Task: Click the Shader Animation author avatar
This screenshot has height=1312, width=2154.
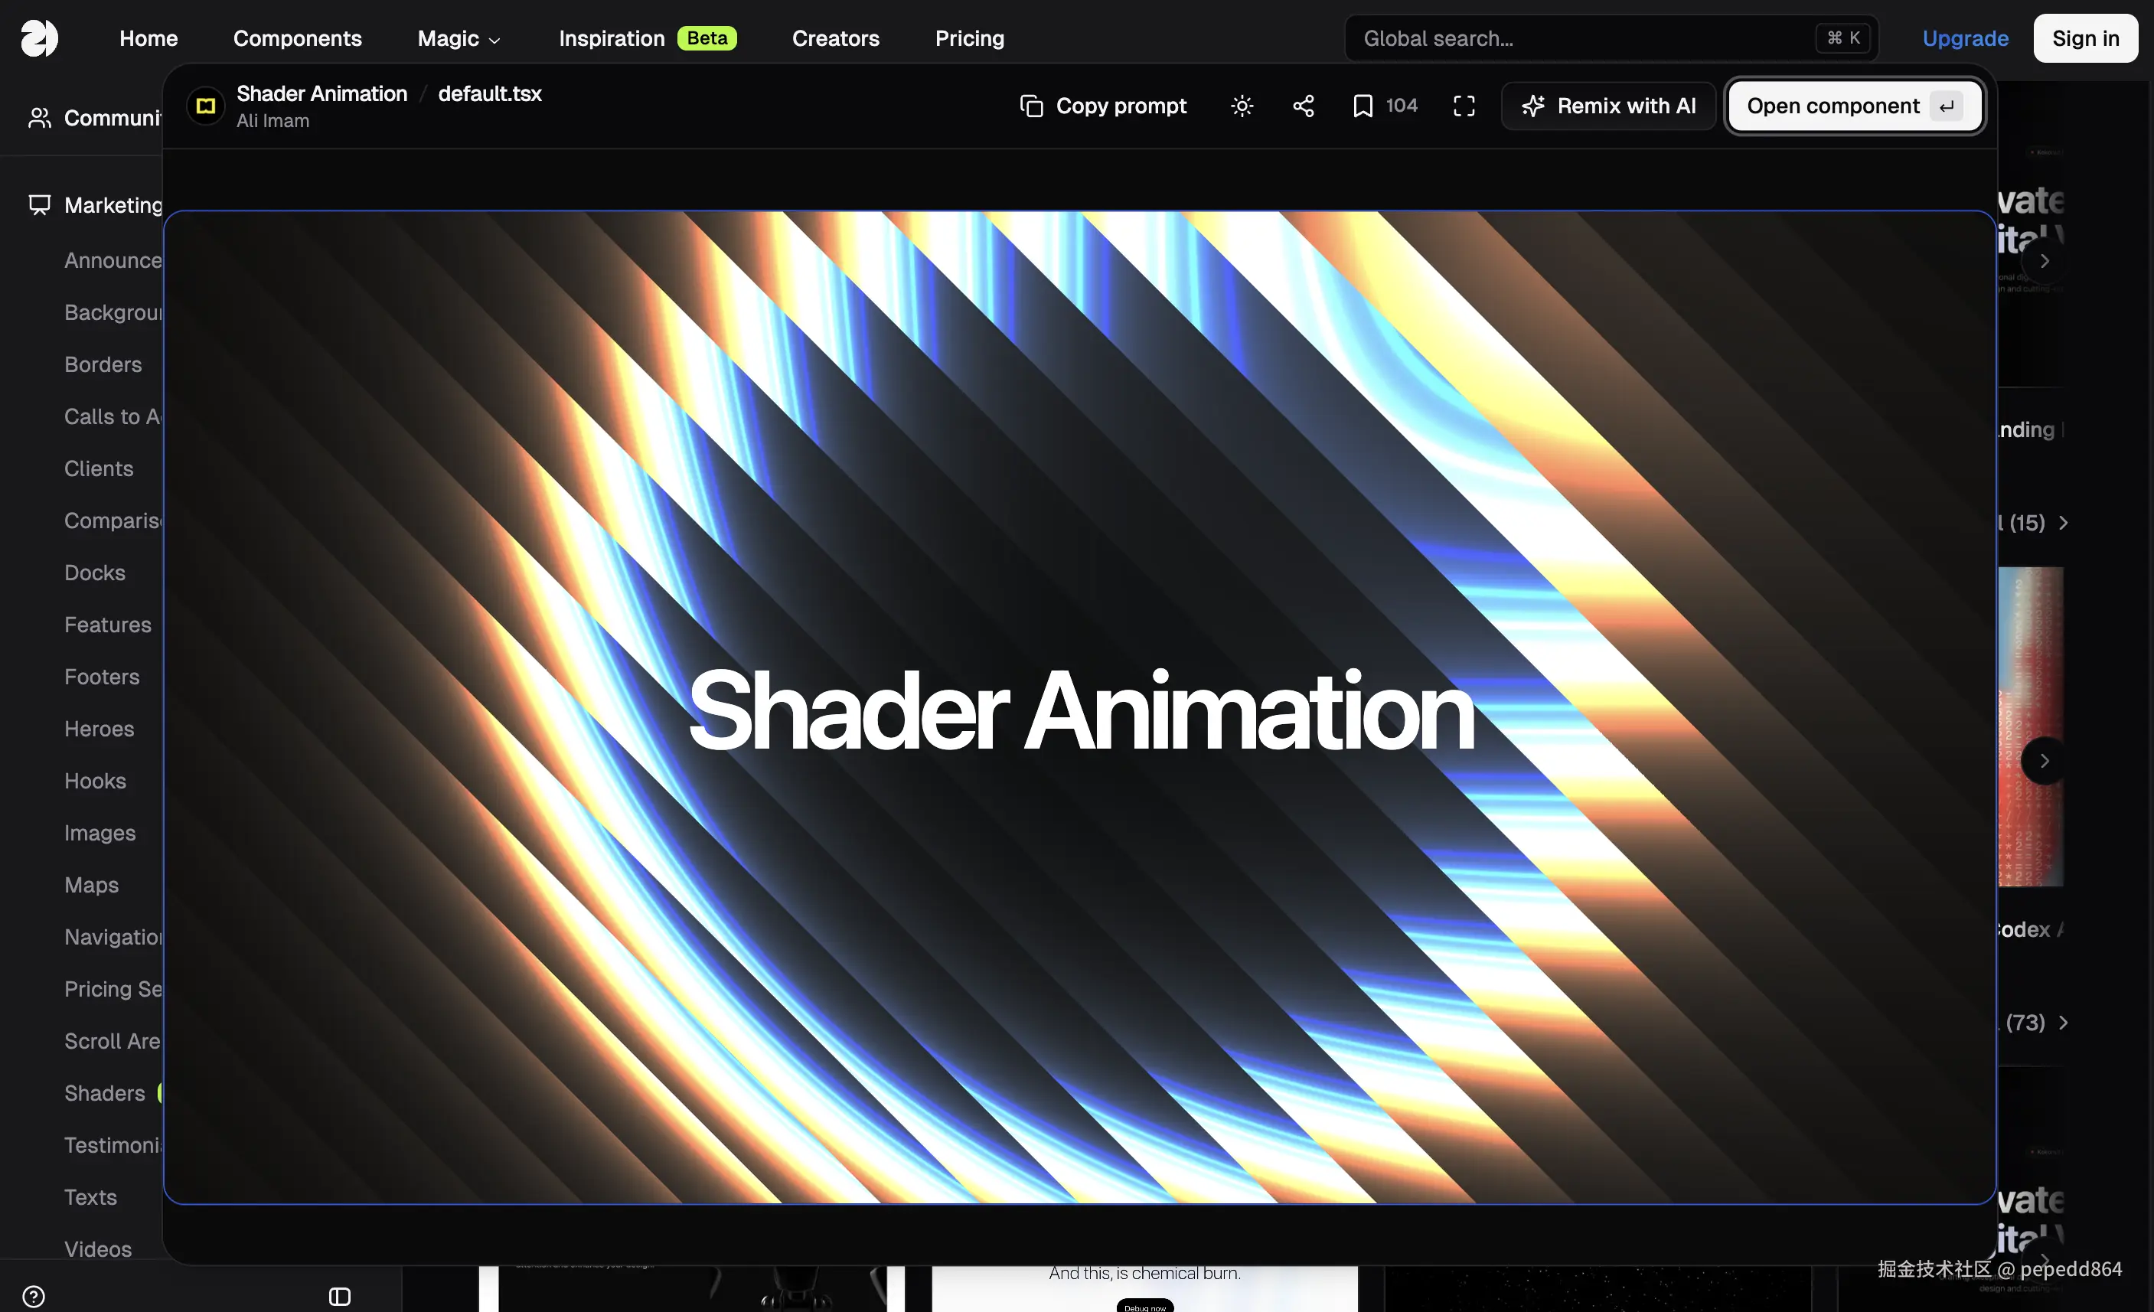Action: click(207, 106)
